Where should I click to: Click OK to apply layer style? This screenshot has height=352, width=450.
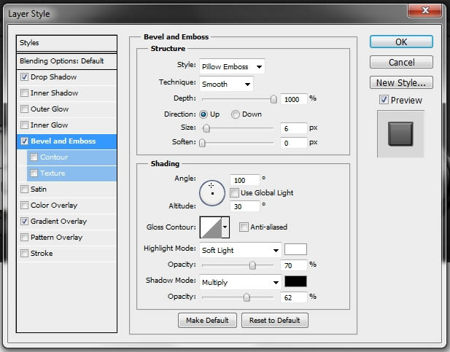(401, 42)
